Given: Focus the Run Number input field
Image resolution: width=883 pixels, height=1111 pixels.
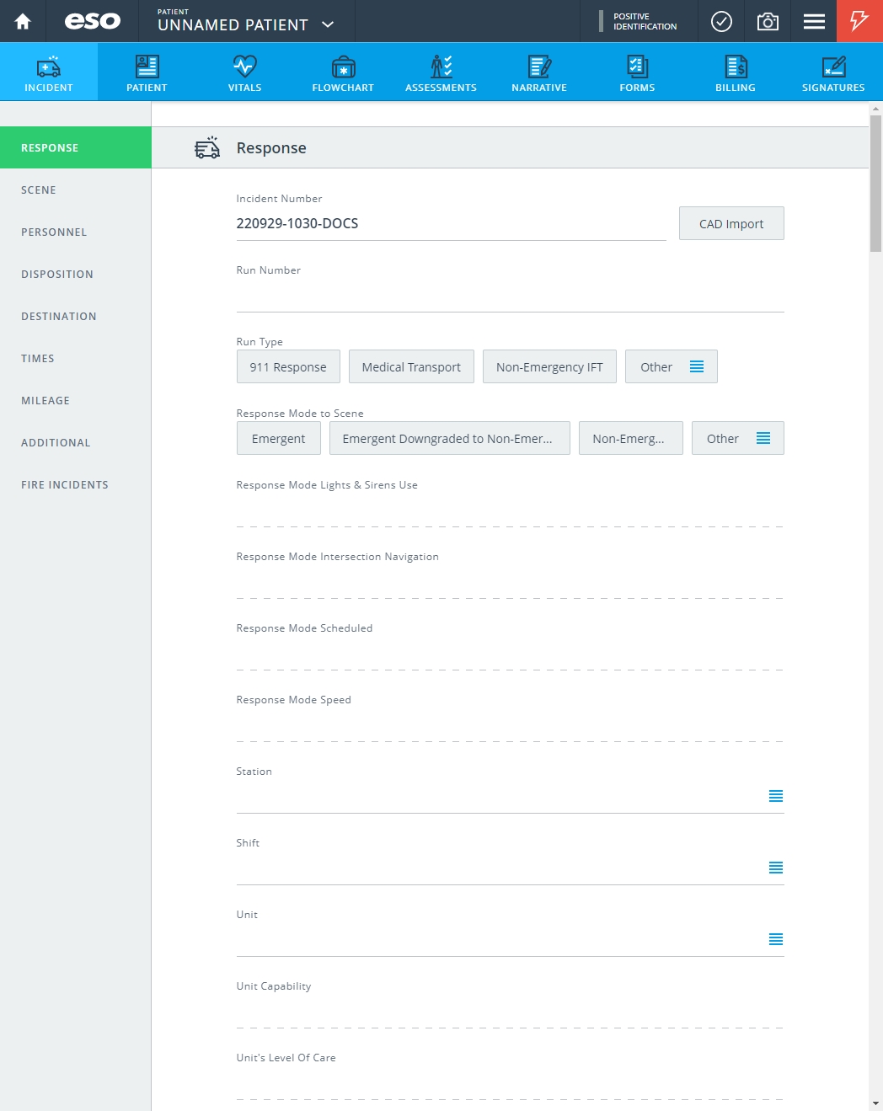Looking at the screenshot, I should tap(510, 296).
